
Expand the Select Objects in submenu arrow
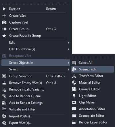point(68,63)
